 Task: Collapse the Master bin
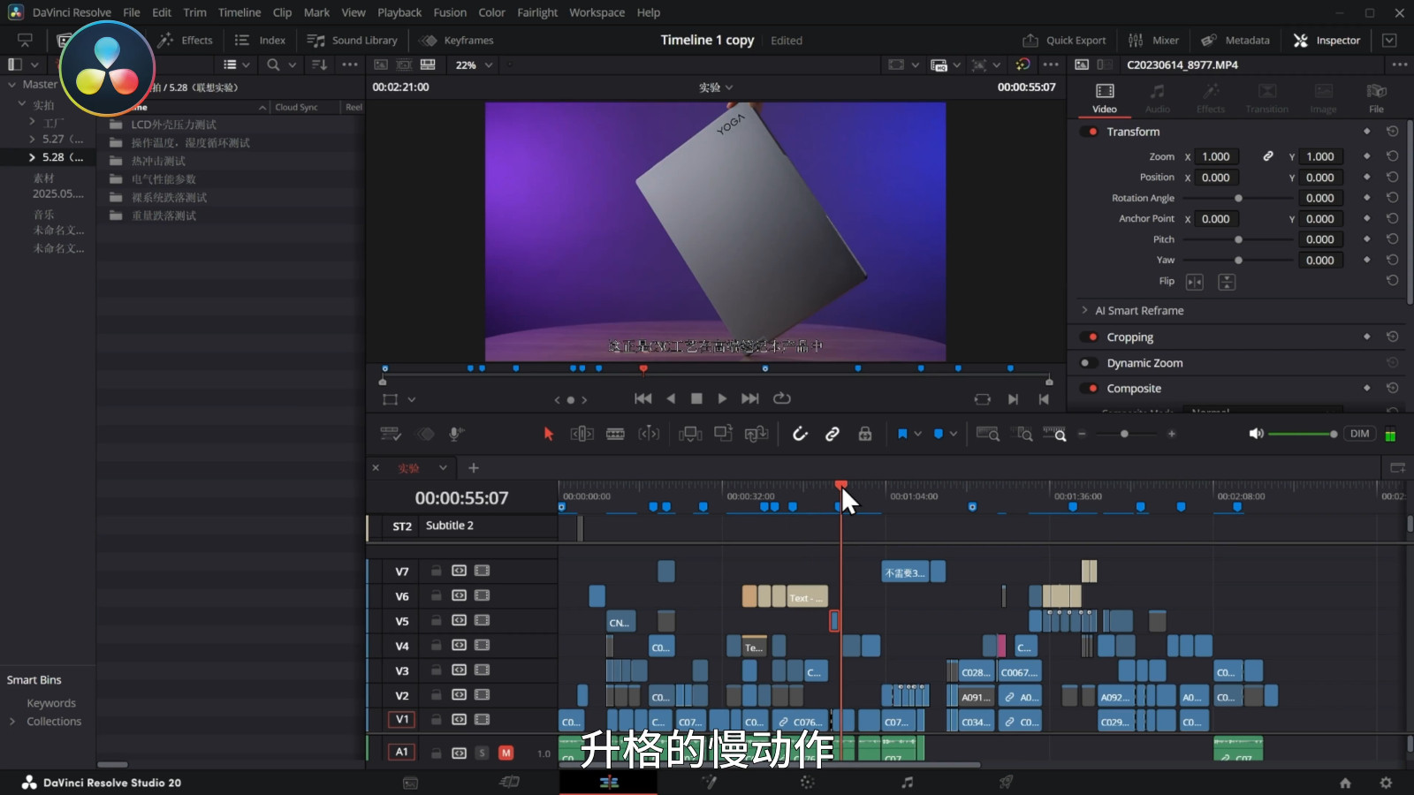[x=12, y=85]
